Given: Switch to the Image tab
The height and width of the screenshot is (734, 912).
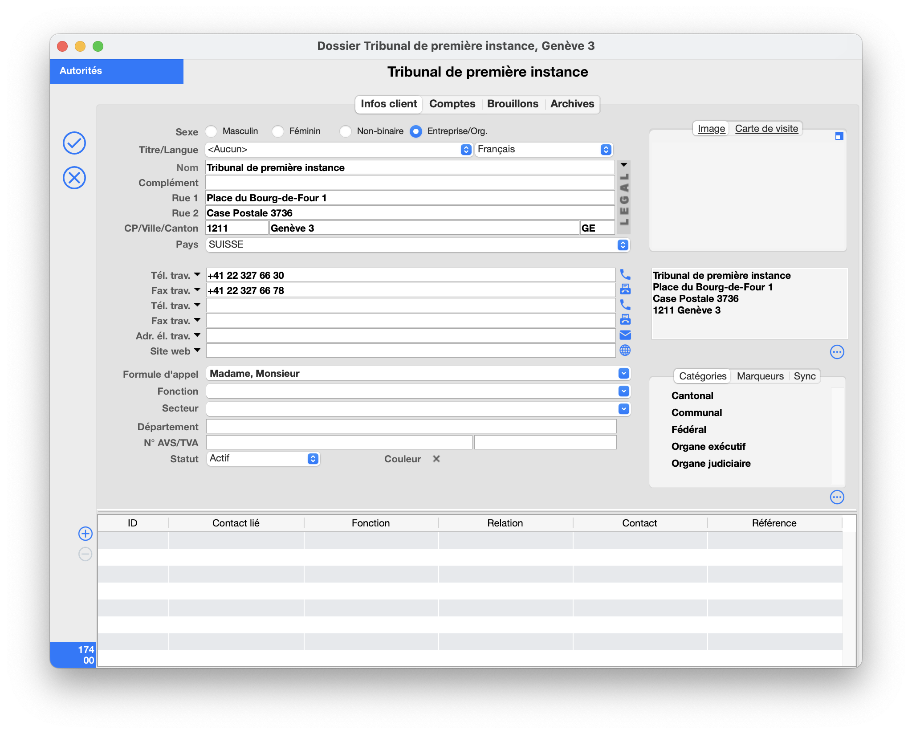Looking at the screenshot, I should coord(711,129).
